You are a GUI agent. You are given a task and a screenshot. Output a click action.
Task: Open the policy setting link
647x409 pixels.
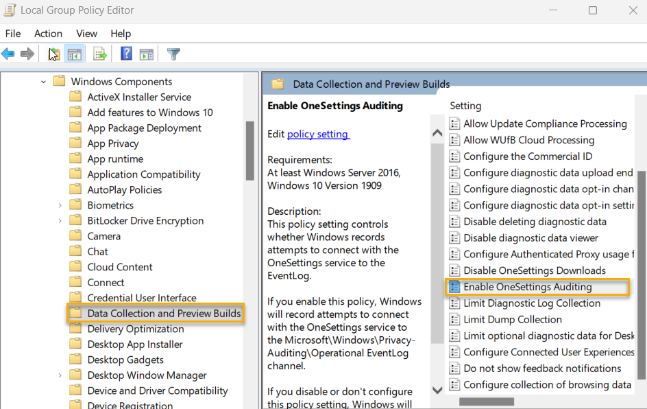pyautogui.click(x=318, y=134)
